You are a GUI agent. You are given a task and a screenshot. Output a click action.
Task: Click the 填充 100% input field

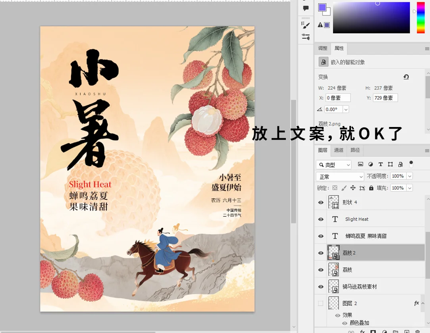[x=399, y=188]
